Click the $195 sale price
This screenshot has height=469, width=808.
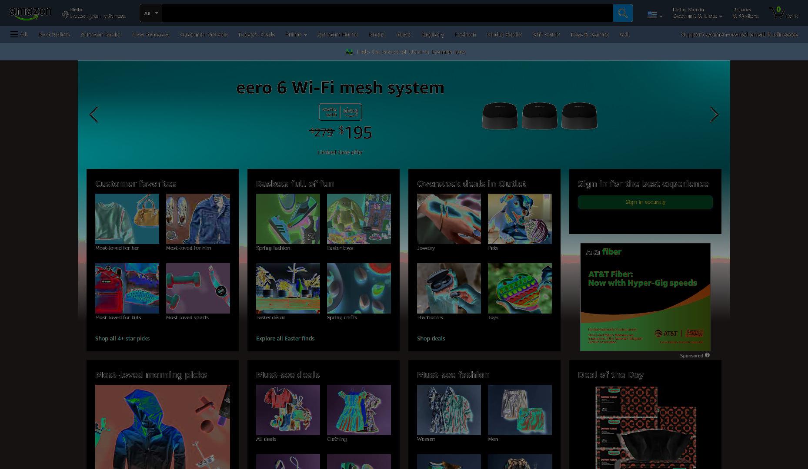click(x=355, y=132)
